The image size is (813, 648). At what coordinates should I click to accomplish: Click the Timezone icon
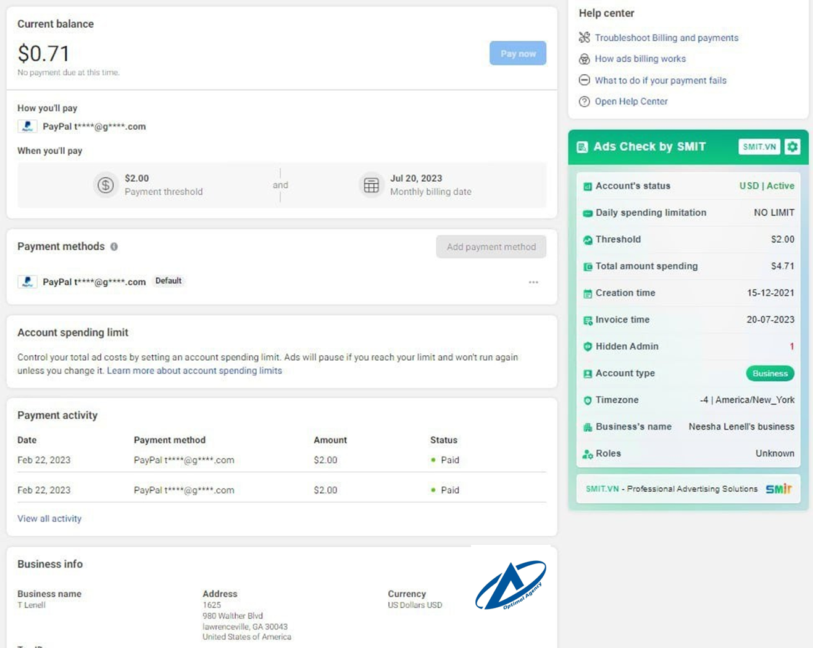click(588, 400)
